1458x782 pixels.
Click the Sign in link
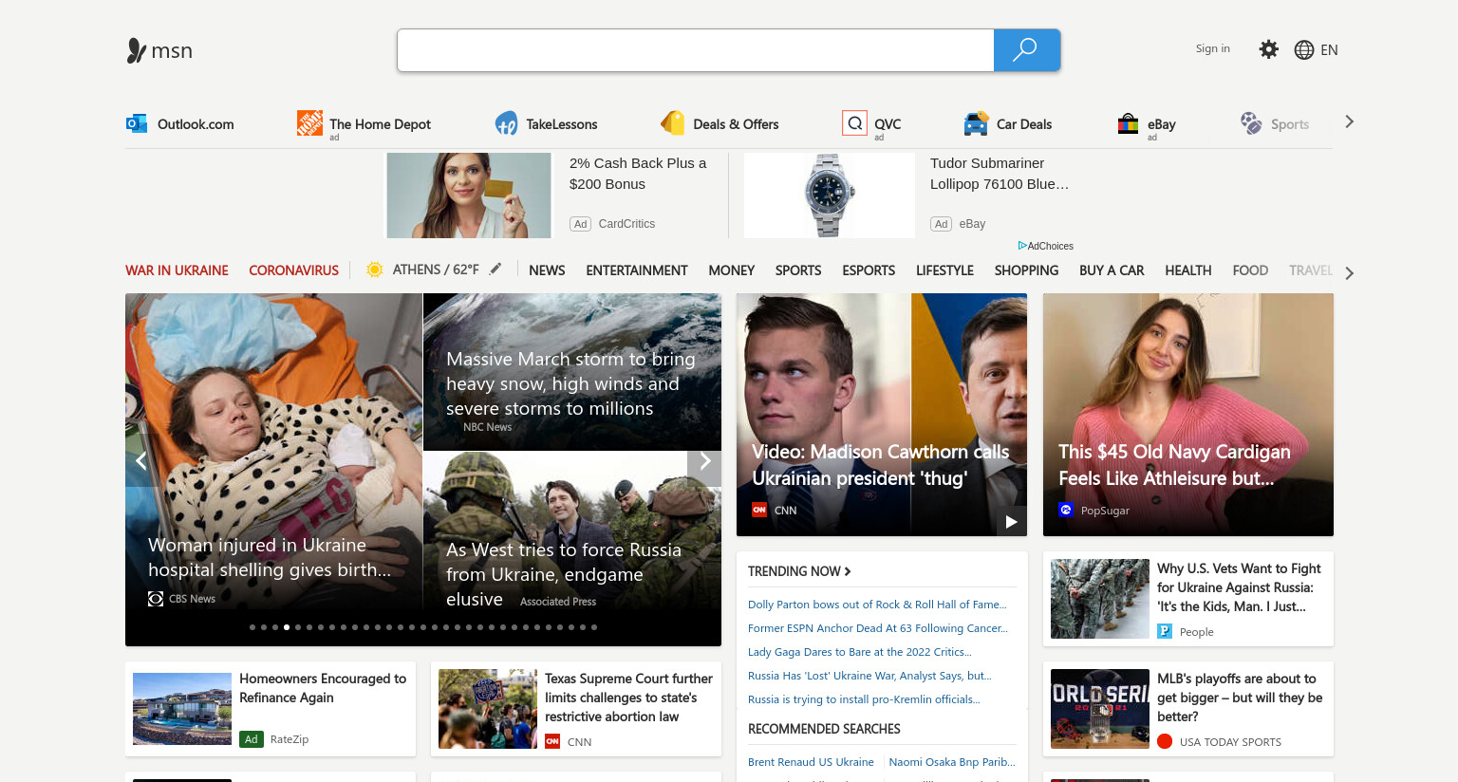(x=1213, y=48)
